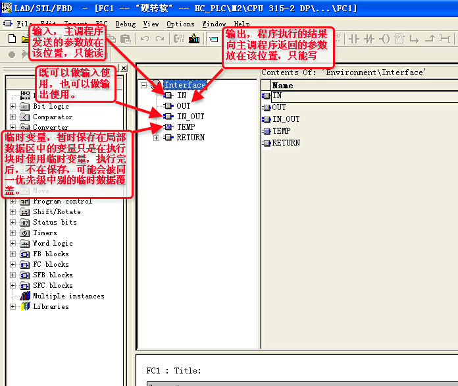458x386 pixels.
Task: Click the FC blocks category label
Action: [x=51, y=264]
